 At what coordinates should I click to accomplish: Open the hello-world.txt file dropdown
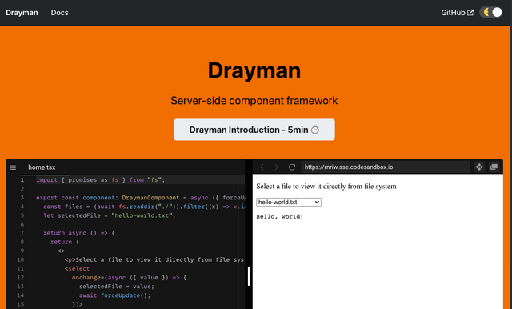pyautogui.click(x=289, y=203)
